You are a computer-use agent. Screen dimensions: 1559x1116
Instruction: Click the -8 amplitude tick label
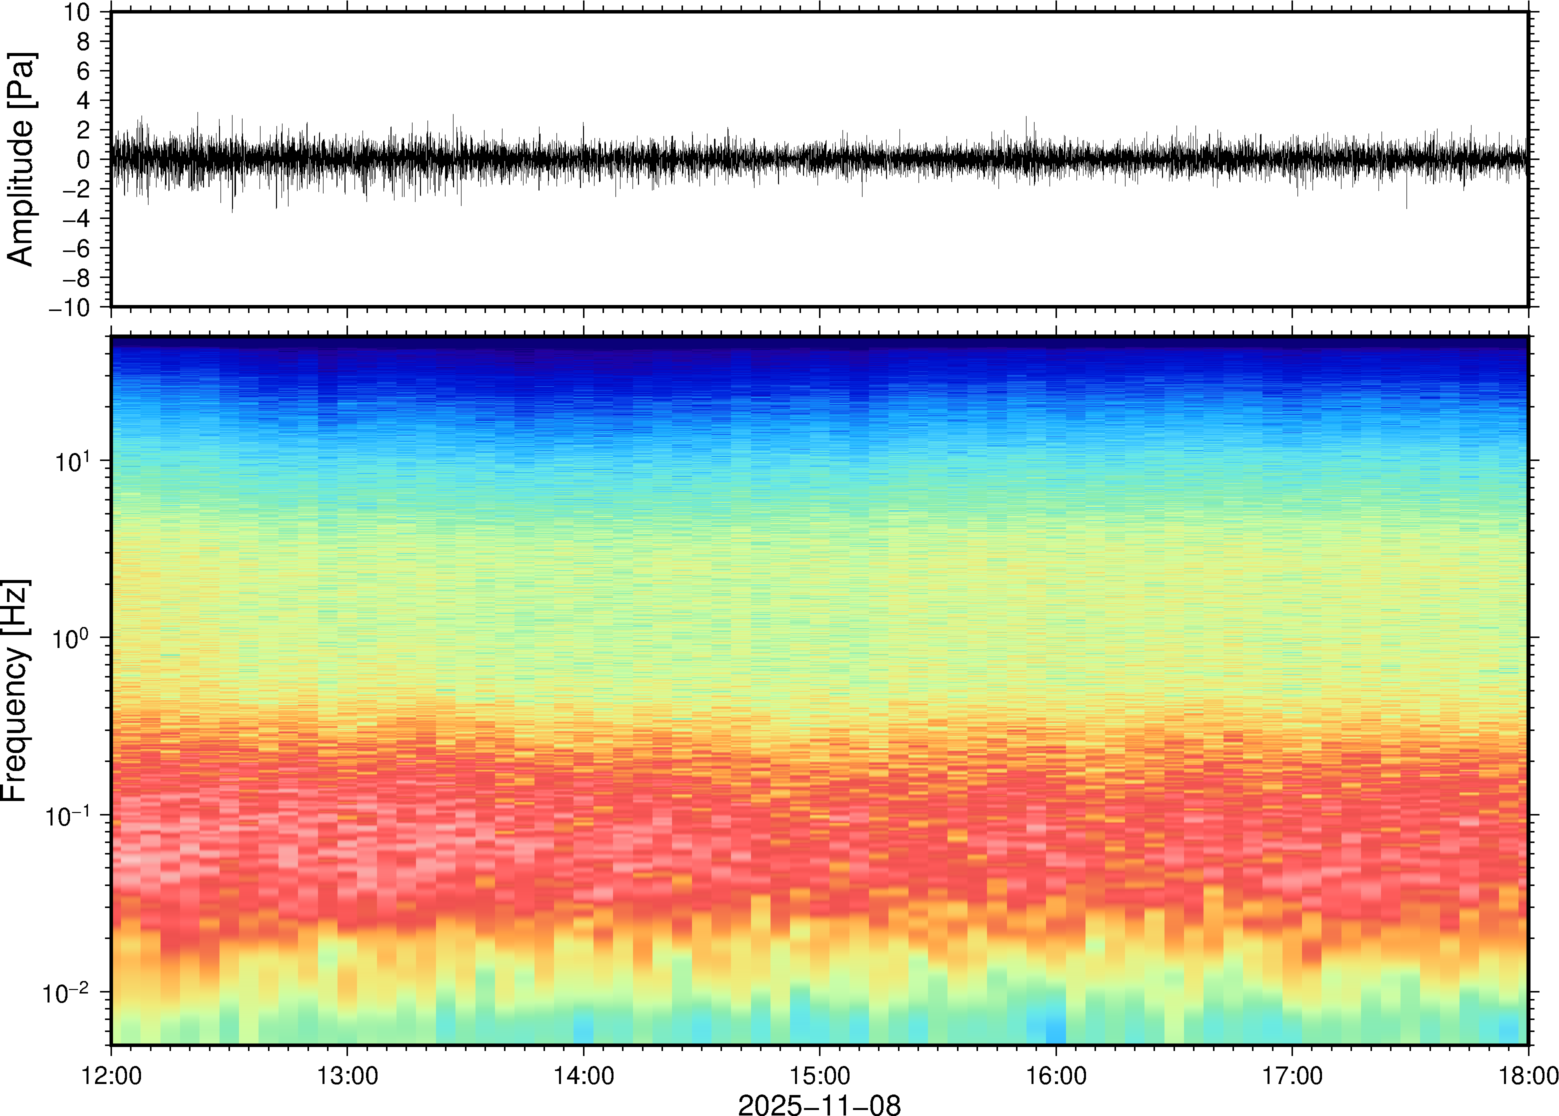coord(75,278)
